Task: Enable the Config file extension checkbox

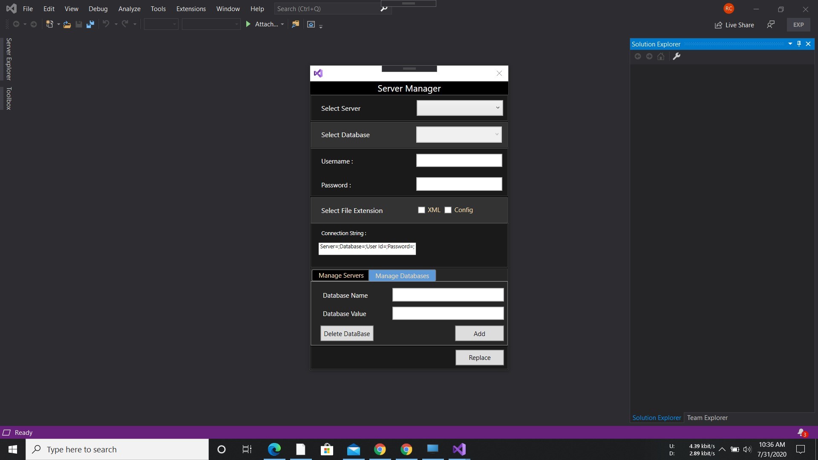Action: [x=448, y=210]
